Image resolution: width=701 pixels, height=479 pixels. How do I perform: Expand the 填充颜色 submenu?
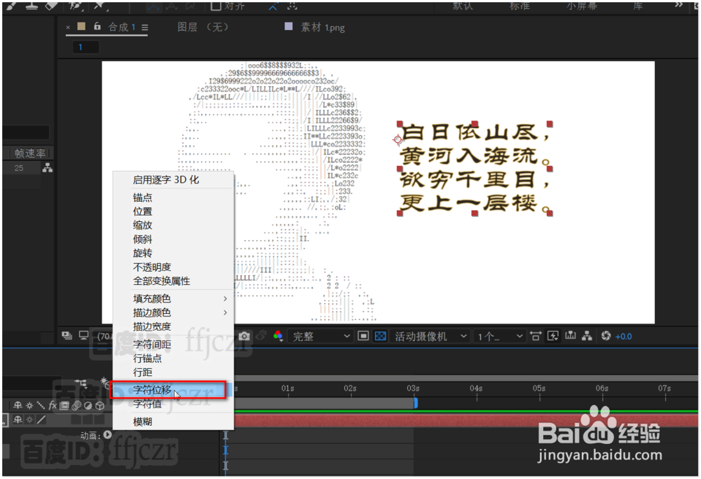pos(225,298)
